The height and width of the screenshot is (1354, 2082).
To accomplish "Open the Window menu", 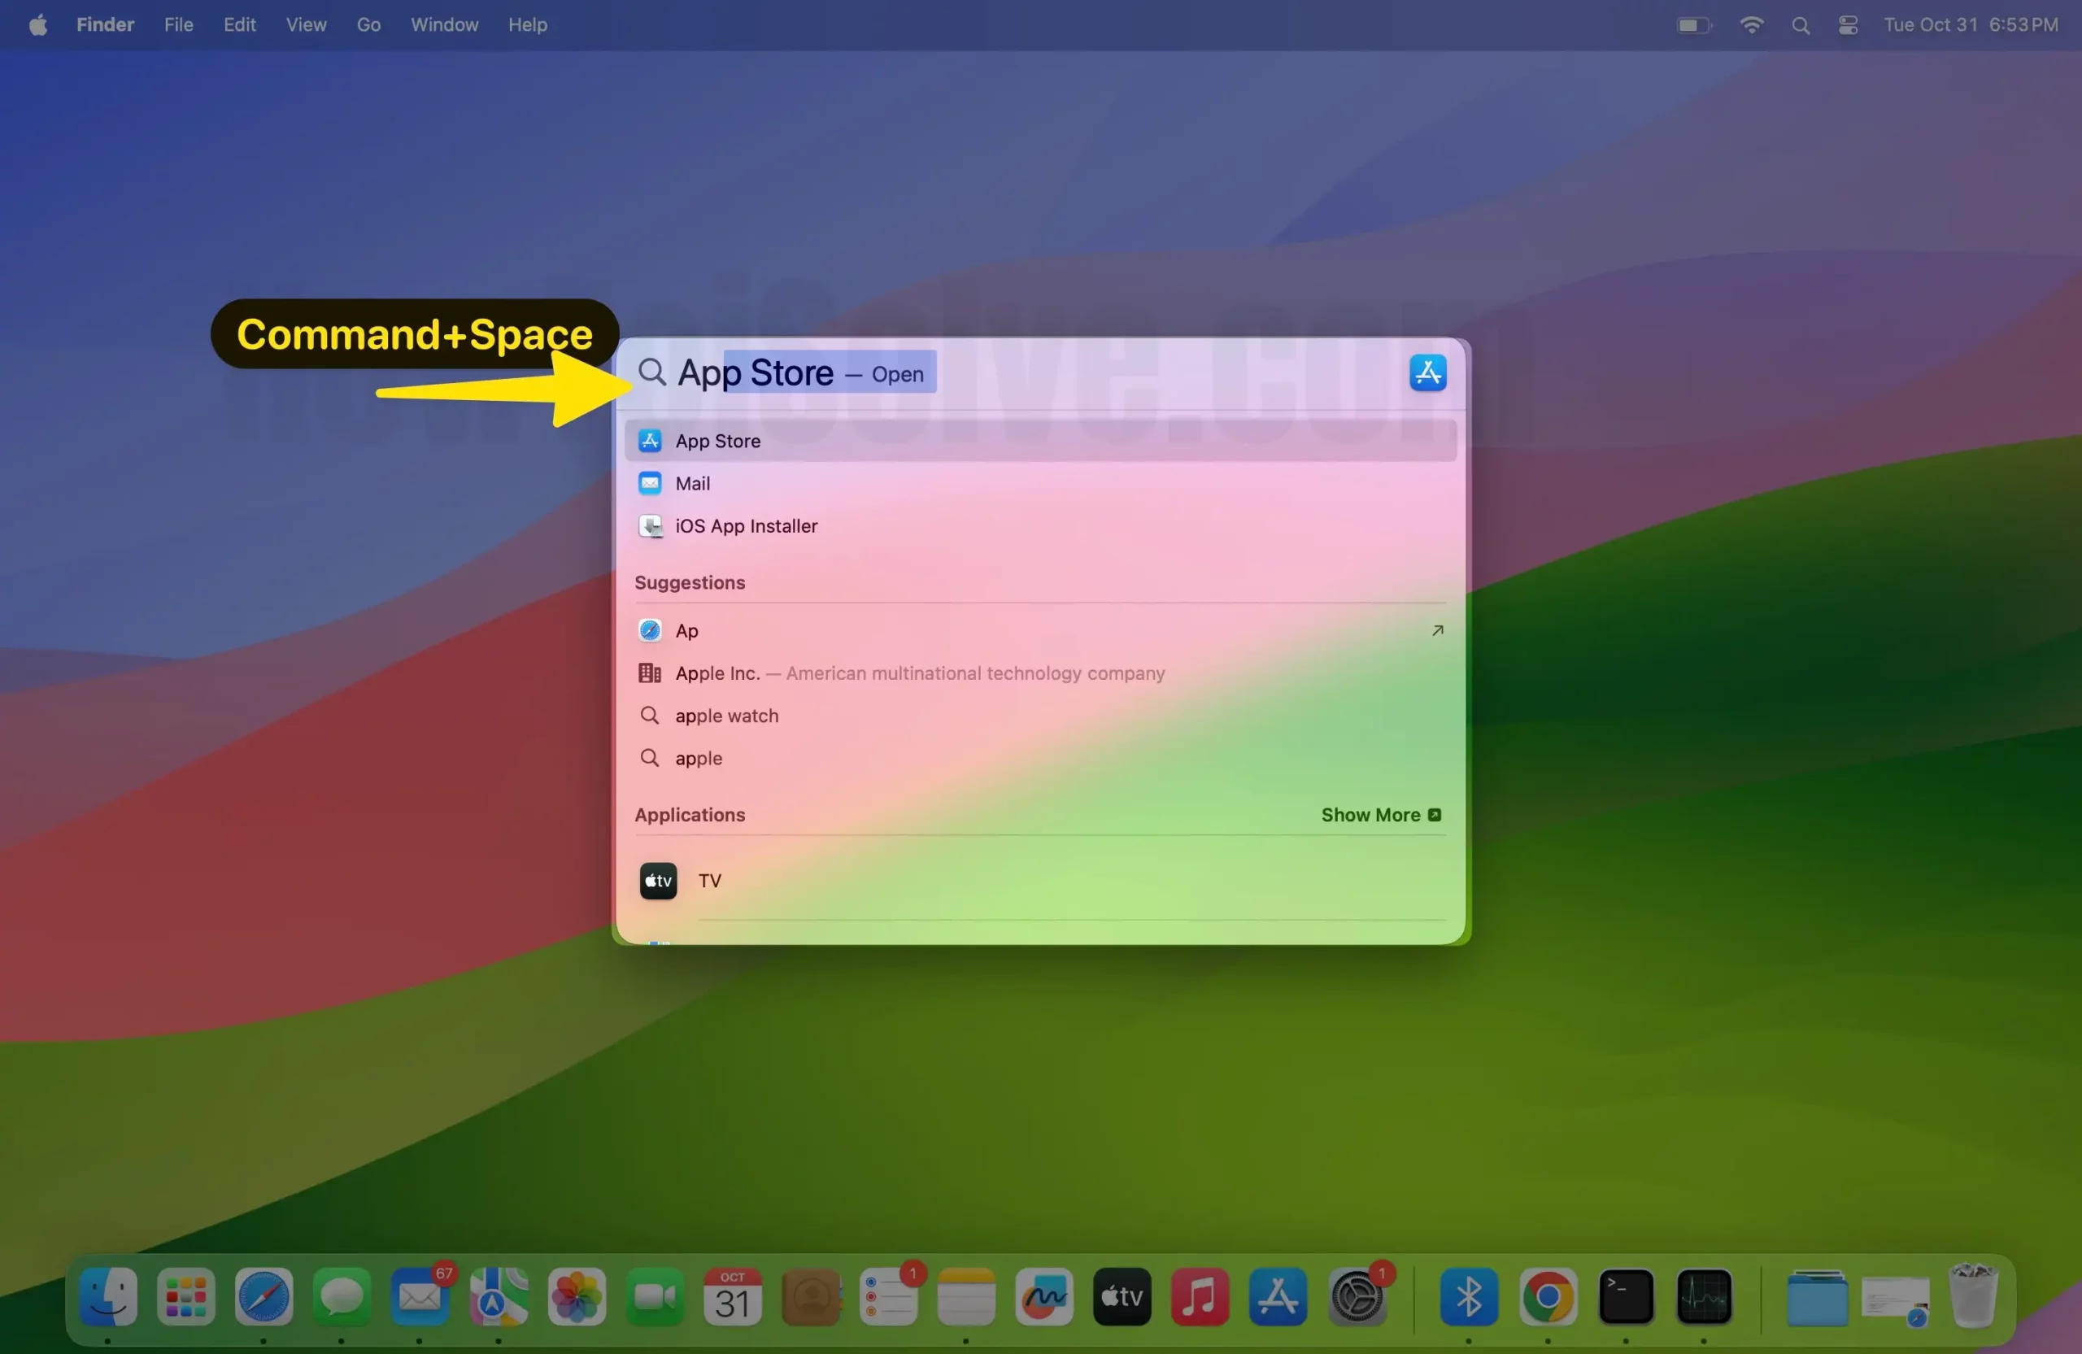I will pos(444,24).
